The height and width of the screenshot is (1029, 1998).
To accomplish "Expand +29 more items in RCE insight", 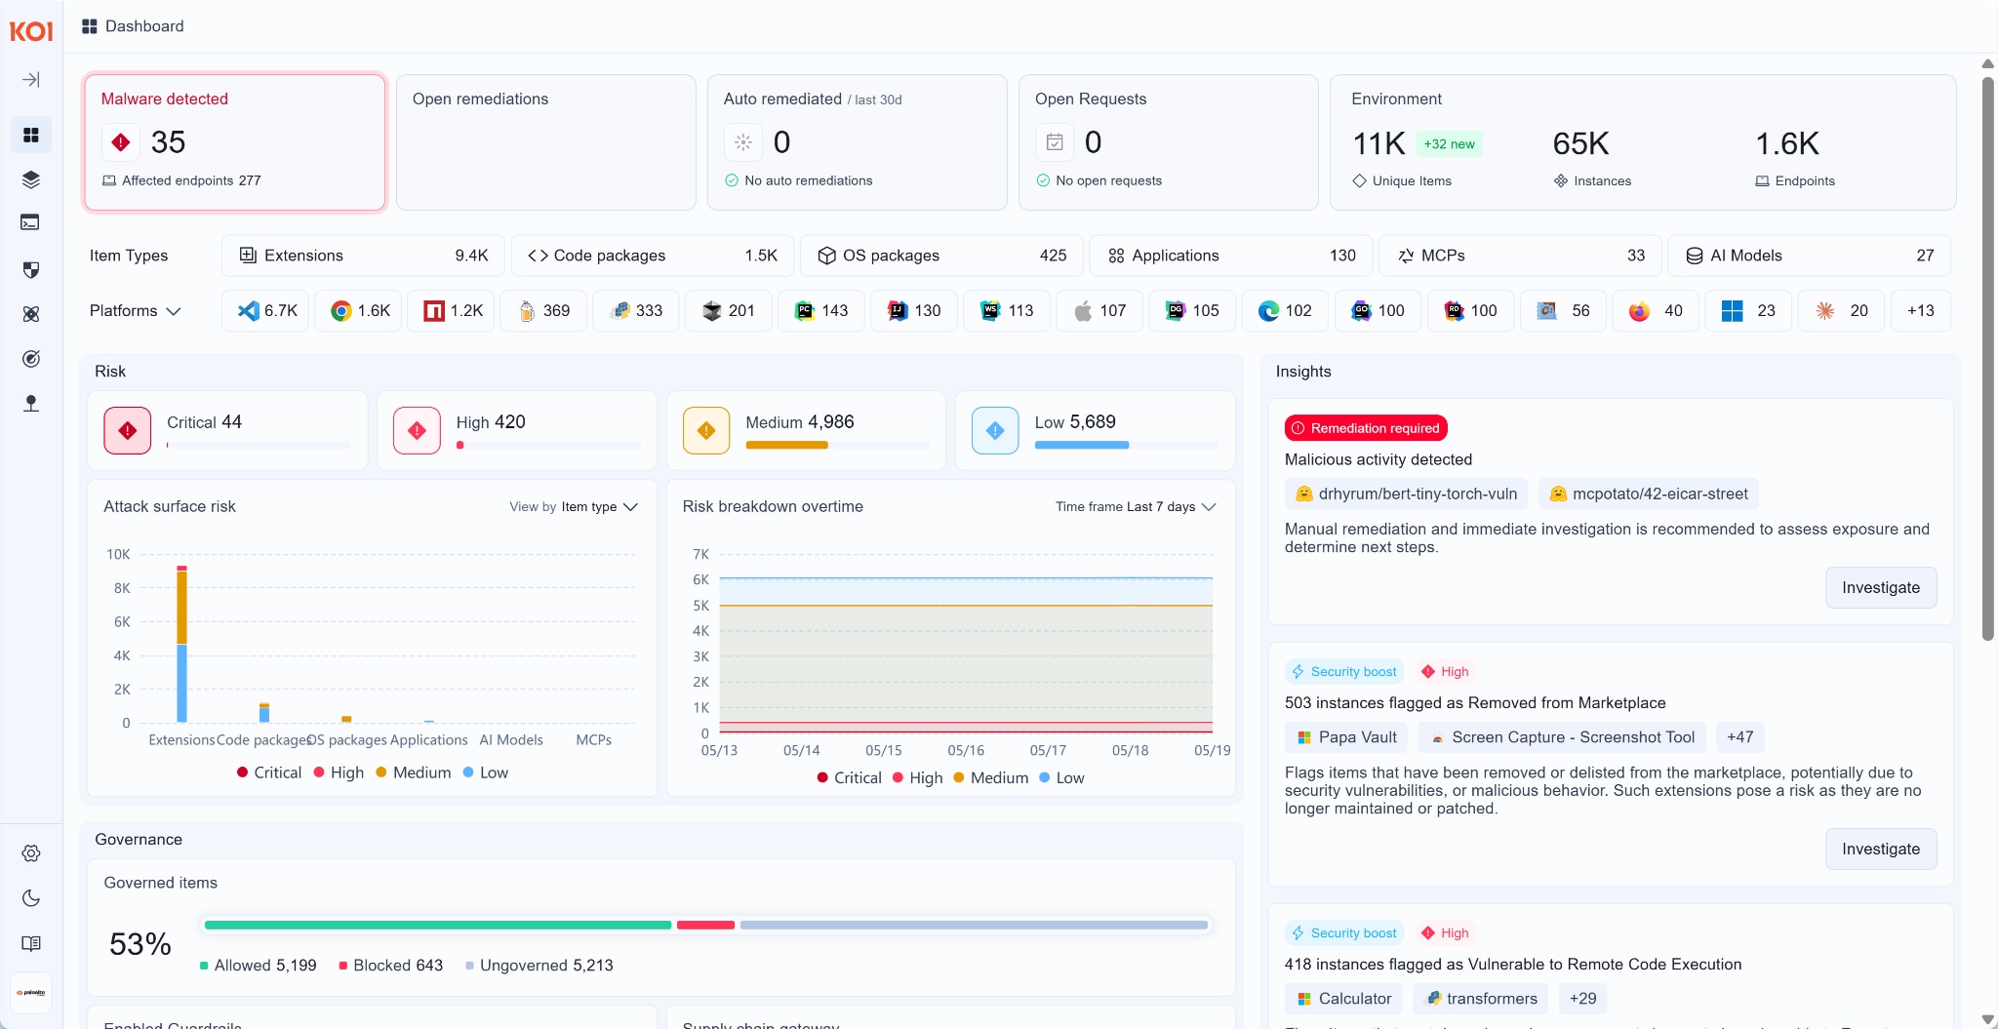I will pyautogui.click(x=1582, y=999).
